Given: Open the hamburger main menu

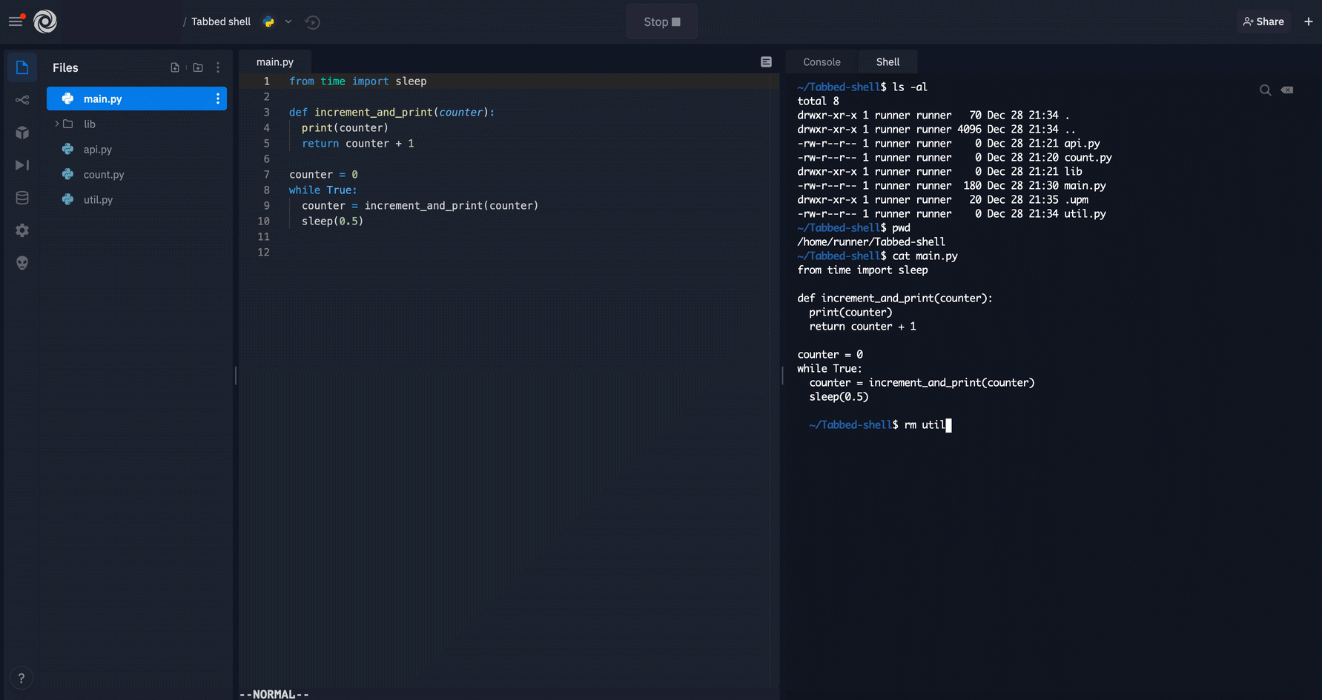Looking at the screenshot, I should pos(16,21).
